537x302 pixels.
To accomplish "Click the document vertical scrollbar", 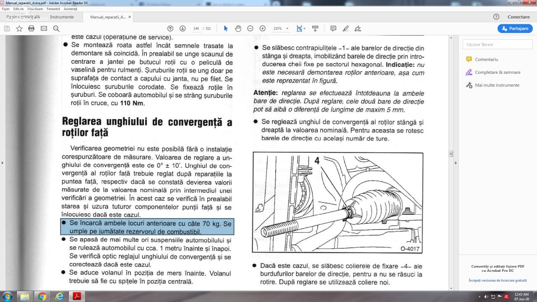I will coord(451,154).
